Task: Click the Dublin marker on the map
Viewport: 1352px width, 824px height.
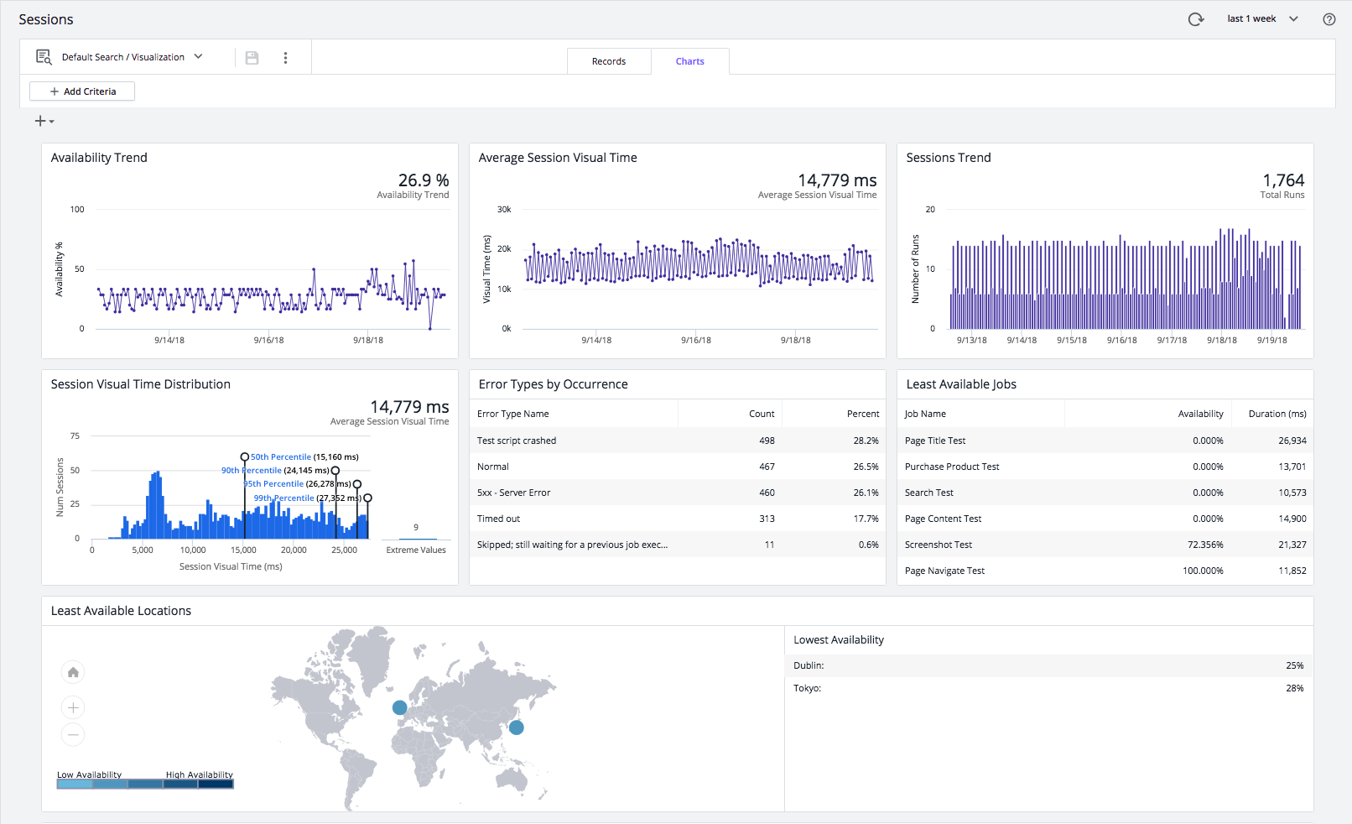Action: pyautogui.click(x=400, y=707)
